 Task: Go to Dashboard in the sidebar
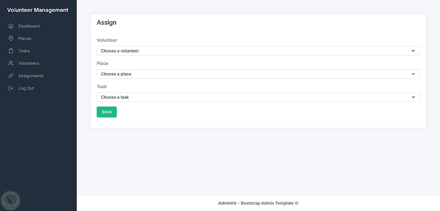tap(29, 26)
